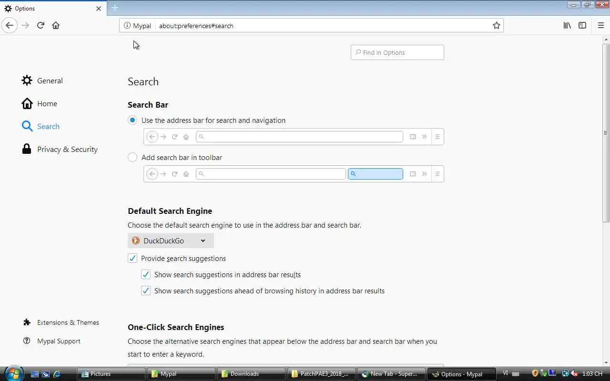Image resolution: width=610 pixels, height=381 pixels.
Task: Click the address-bar-only toolbar preview image
Action: pos(294,137)
